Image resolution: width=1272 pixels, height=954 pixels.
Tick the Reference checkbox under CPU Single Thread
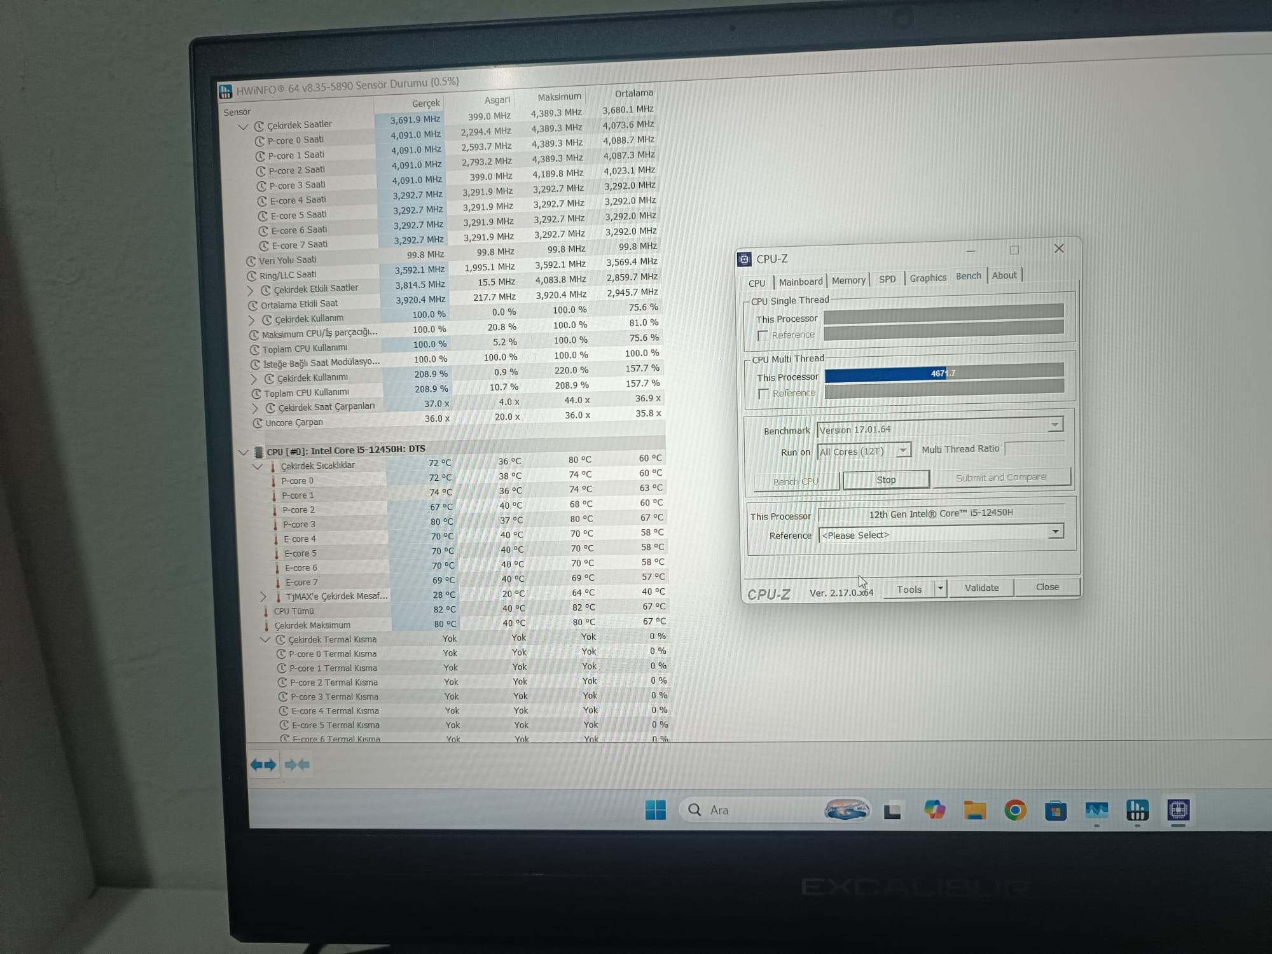[763, 335]
